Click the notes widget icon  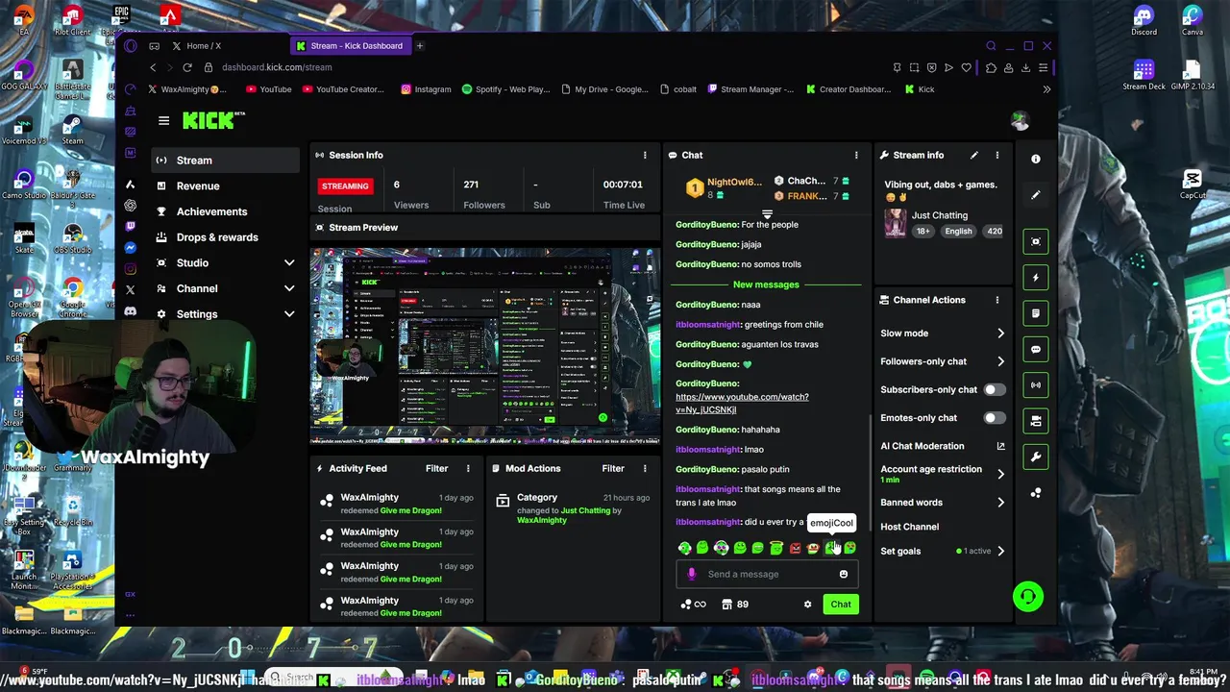click(1036, 313)
